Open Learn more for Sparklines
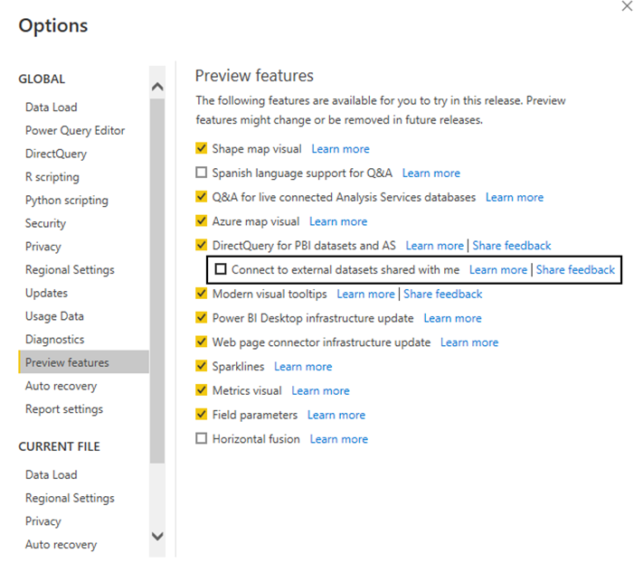 (303, 367)
